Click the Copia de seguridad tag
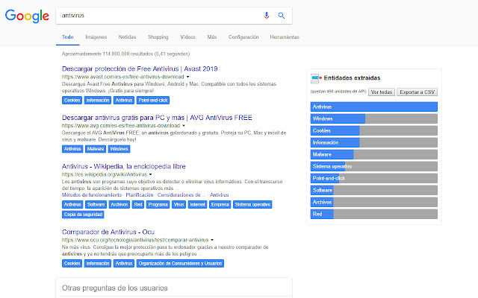Image resolution: width=478 pixels, height=298 pixels. coord(82,215)
